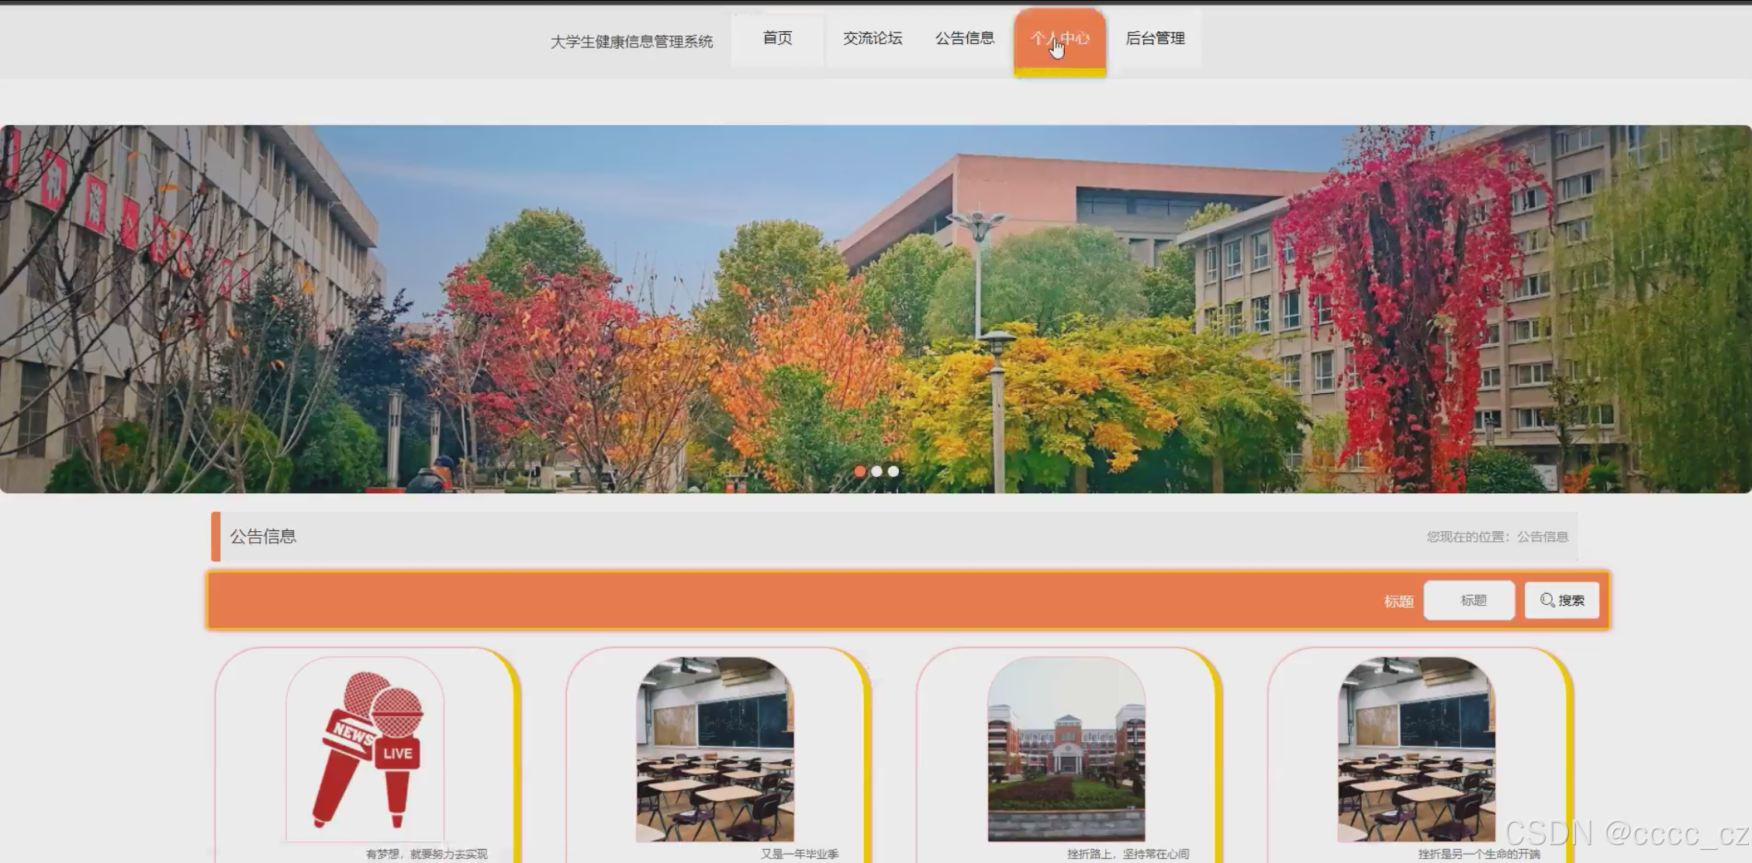Click announcement title 挫折路上,坚持常在心间
The width and height of the screenshot is (1752, 863).
pos(1128,854)
